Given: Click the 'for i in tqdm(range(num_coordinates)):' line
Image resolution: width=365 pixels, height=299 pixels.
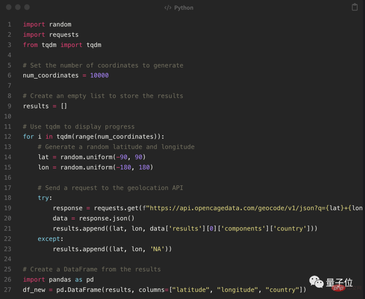Looking at the screenshot, I should 94,137.
